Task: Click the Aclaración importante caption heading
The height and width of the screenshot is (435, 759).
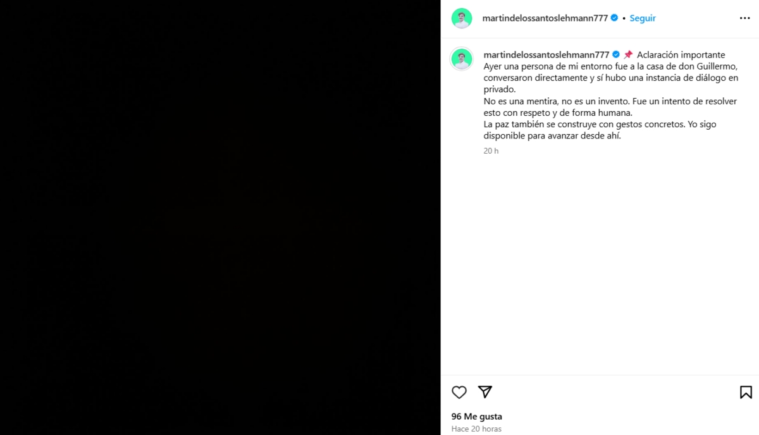Action: pyautogui.click(x=681, y=55)
